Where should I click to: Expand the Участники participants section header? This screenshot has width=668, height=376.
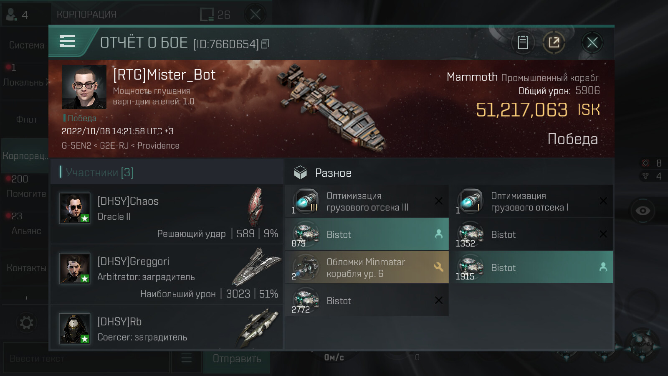click(99, 172)
